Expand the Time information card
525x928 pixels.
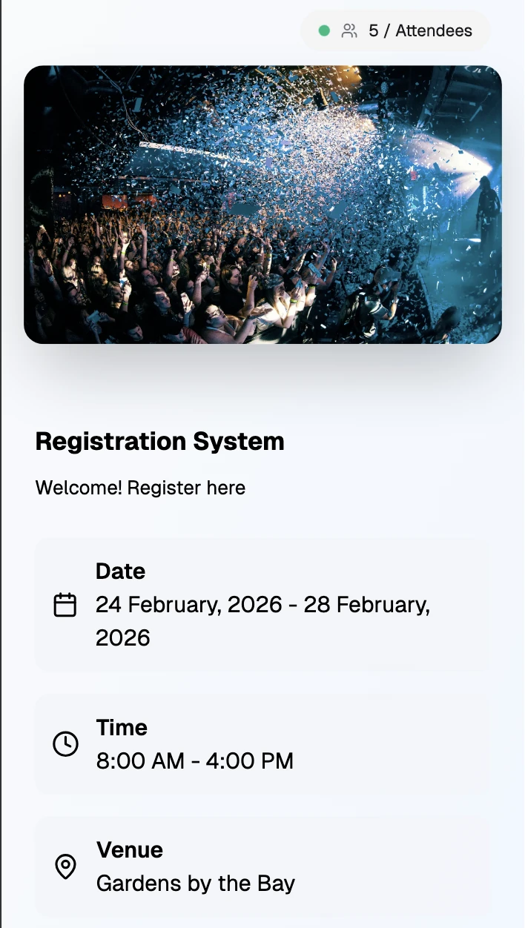tap(262, 744)
